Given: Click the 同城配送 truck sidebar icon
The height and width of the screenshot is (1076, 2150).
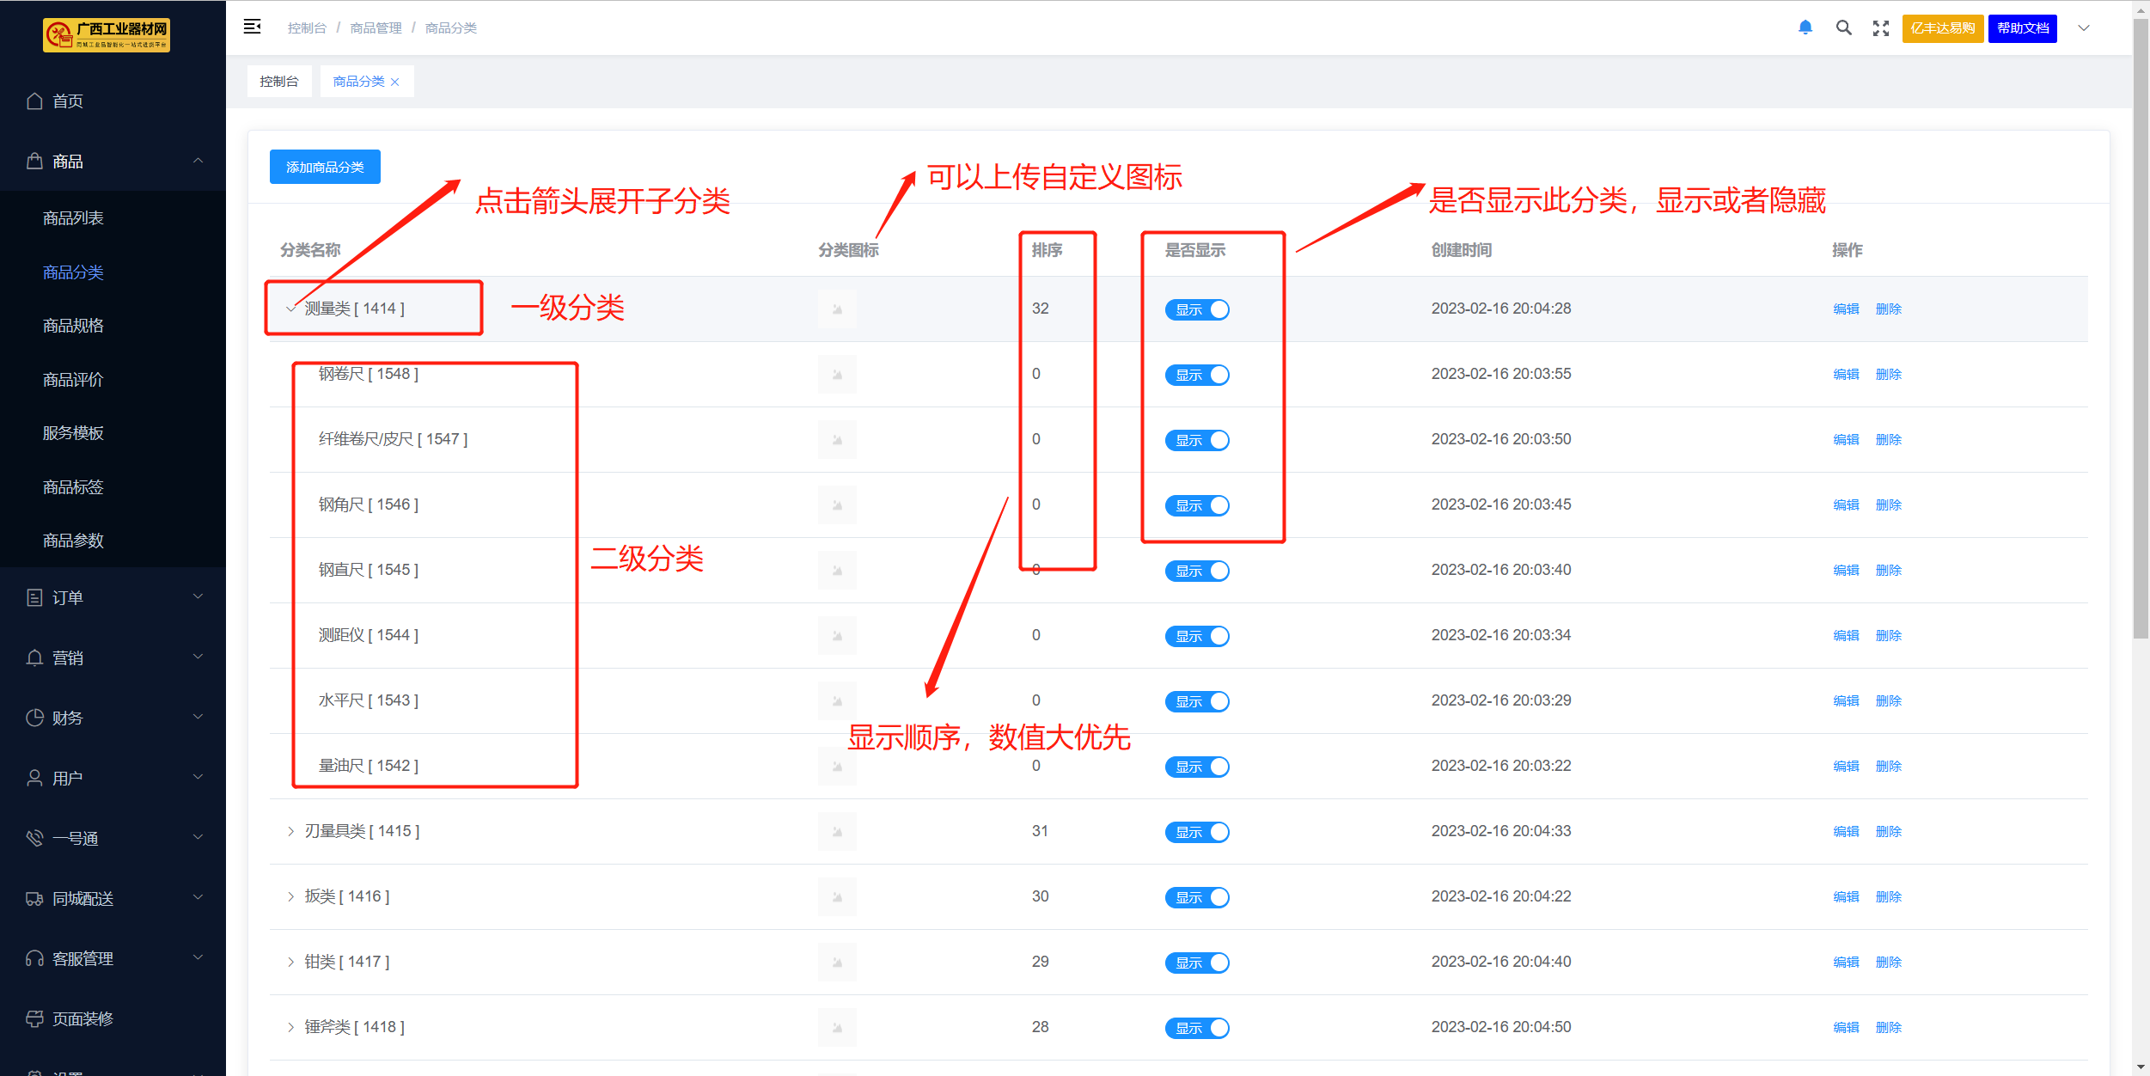Looking at the screenshot, I should click(x=34, y=899).
